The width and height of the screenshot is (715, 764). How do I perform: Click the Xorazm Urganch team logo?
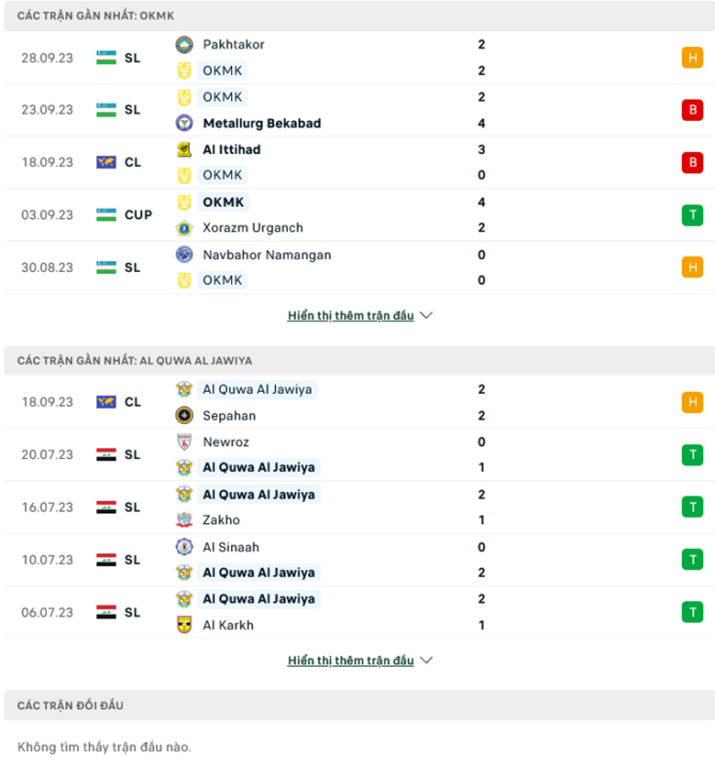184,227
